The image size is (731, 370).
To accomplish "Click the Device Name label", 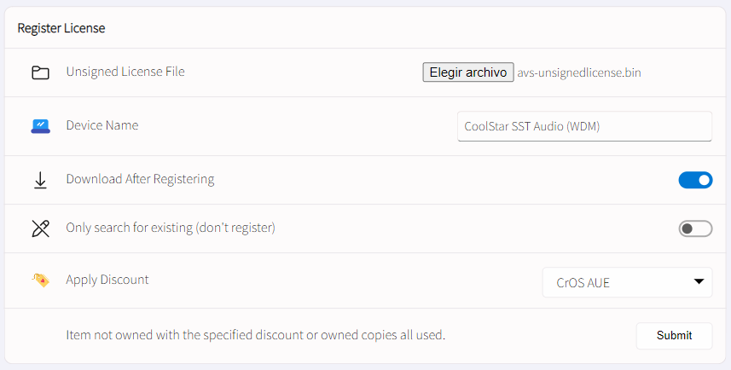I will tap(102, 125).
